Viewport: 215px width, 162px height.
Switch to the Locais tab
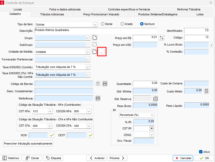[x=18, y=9]
